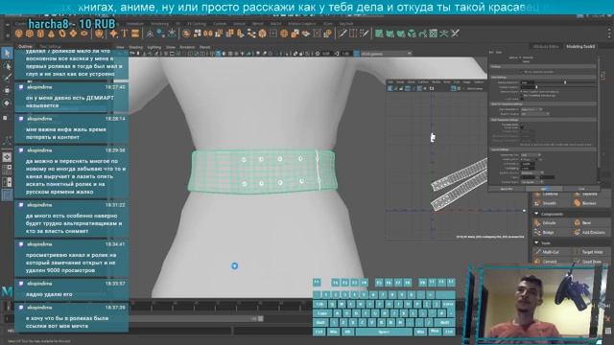The height and width of the screenshot is (345, 614).
Task: Open the viewport View menu
Action: pyautogui.click(x=120, y=47)
